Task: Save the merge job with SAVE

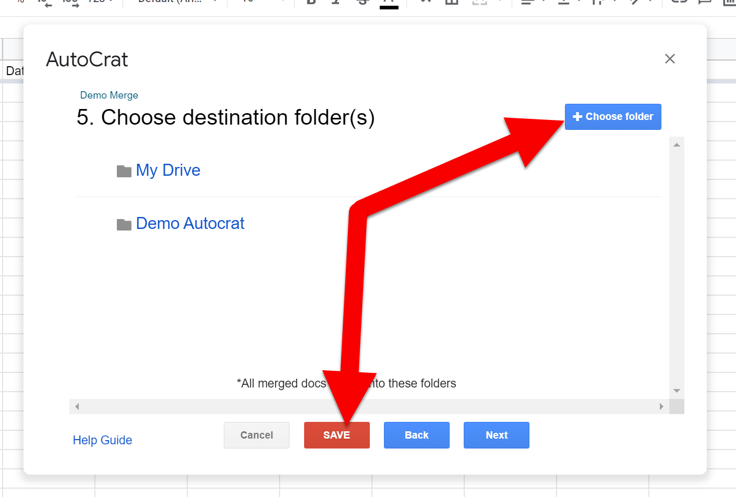Action: (x=337, y=435)
